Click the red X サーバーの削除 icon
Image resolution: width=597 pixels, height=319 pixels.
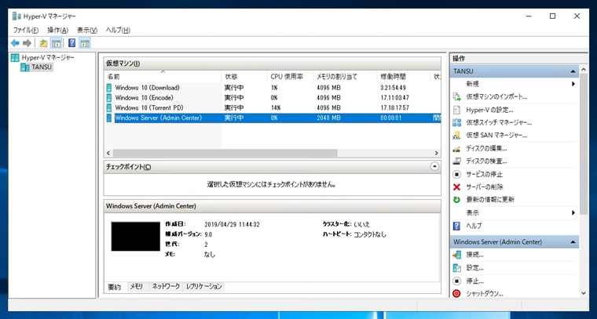pyautogui.click(x=457, y=187)
